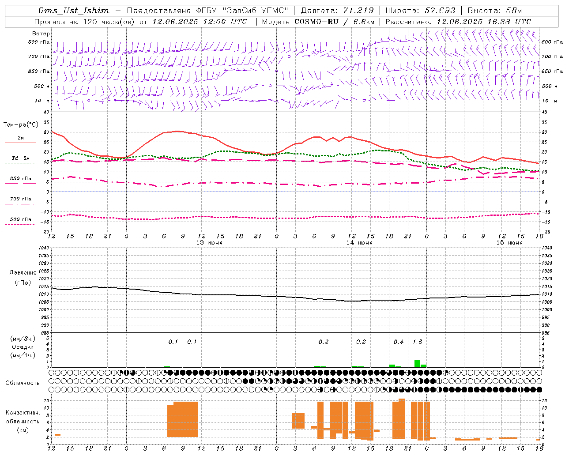Image resolution: width=565 pixels, height=452 pixels.
Task: Click the dotted green line sample under Td 2м
Action: point(20,163)
